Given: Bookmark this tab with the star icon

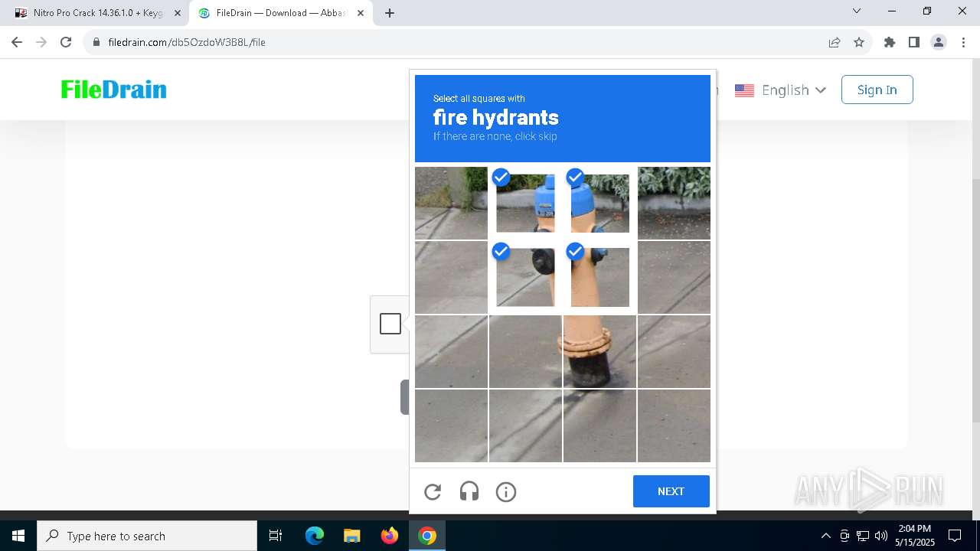Looking at the screenshot, I should (859, 42).
